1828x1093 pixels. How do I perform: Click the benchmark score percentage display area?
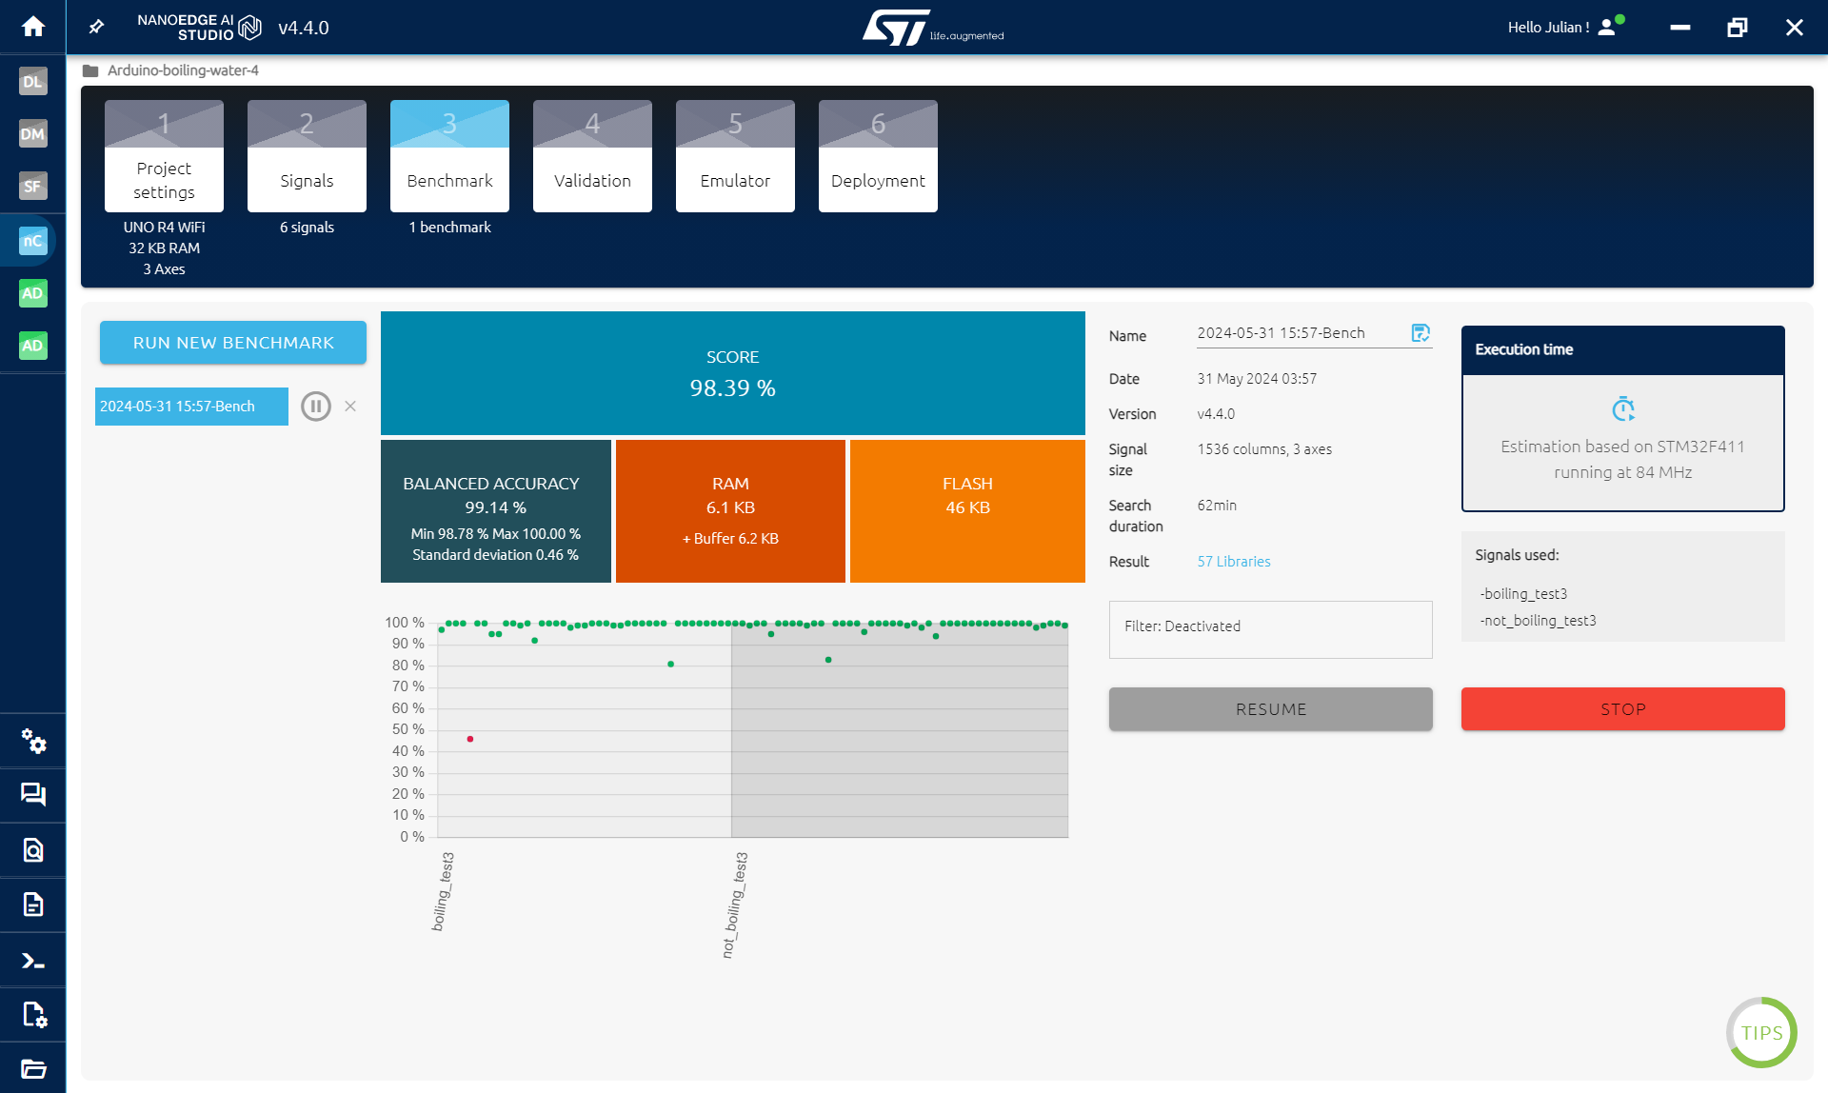pos(731,373)
